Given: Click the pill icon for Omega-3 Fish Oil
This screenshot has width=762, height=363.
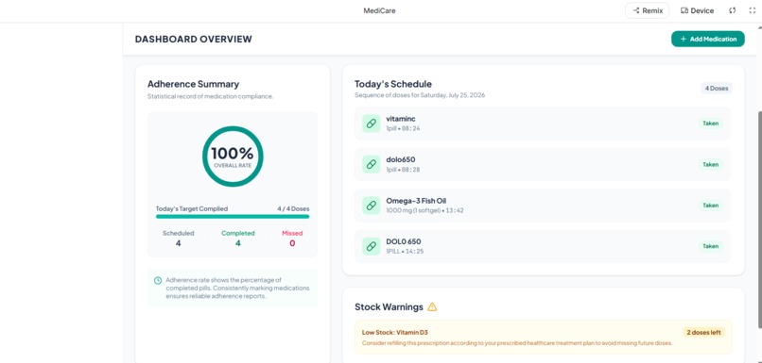Looking at the screenshot, I should 372,206.
